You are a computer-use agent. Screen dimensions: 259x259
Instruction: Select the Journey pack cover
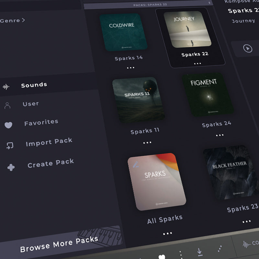click(187, 29)
